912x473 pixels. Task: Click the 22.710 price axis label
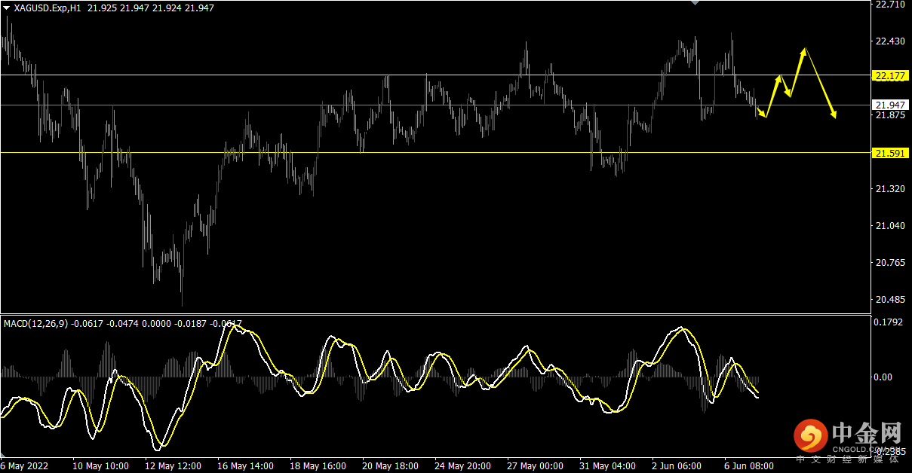889,5
